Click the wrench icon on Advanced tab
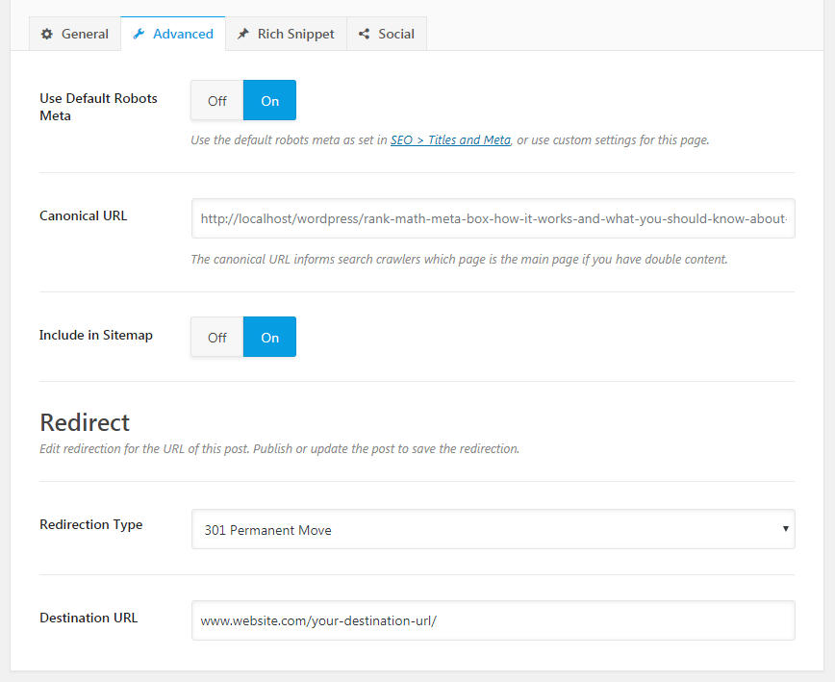Screen dimensions: 835x682 [139, 34]
